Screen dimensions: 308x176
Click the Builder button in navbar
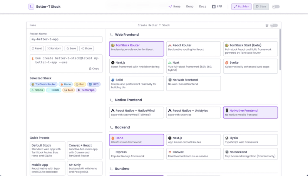click(241, 7)
